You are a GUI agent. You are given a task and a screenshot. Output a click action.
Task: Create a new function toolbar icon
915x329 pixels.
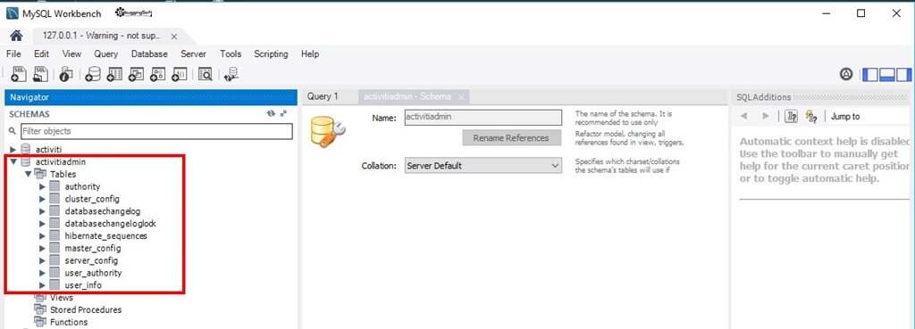(x=179, y=74)
